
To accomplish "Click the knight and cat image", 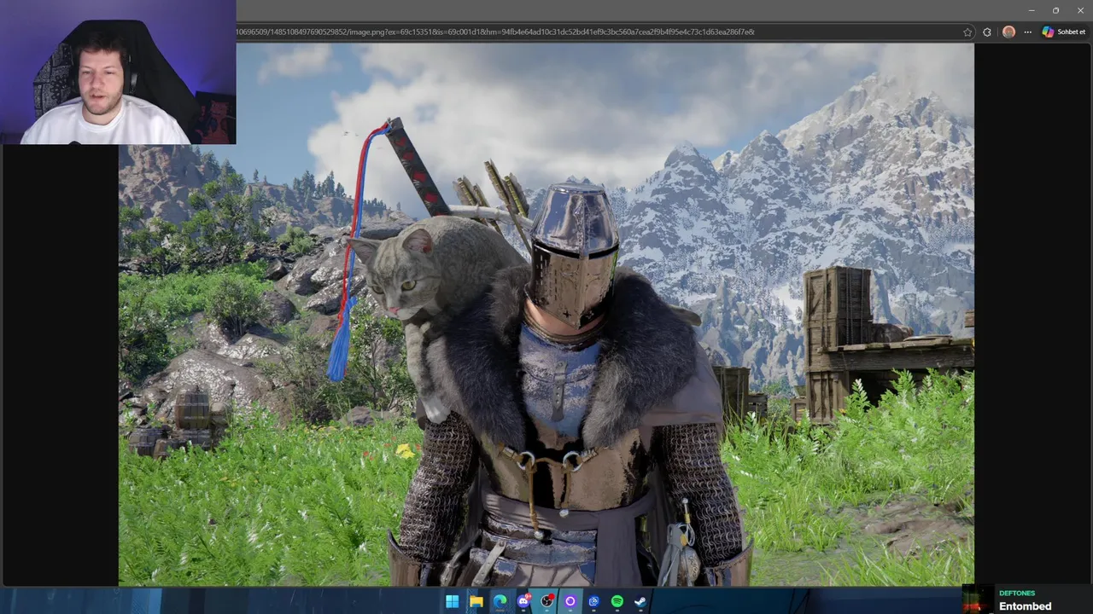I will click(x=546, y=315).
